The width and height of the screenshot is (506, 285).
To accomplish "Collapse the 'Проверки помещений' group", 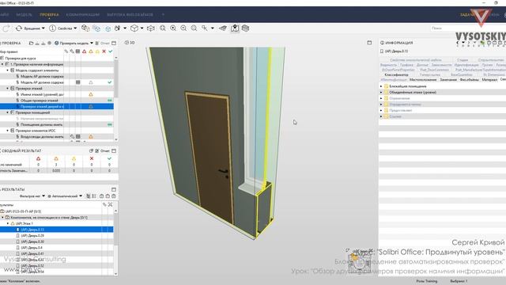I will coord(8,112).
